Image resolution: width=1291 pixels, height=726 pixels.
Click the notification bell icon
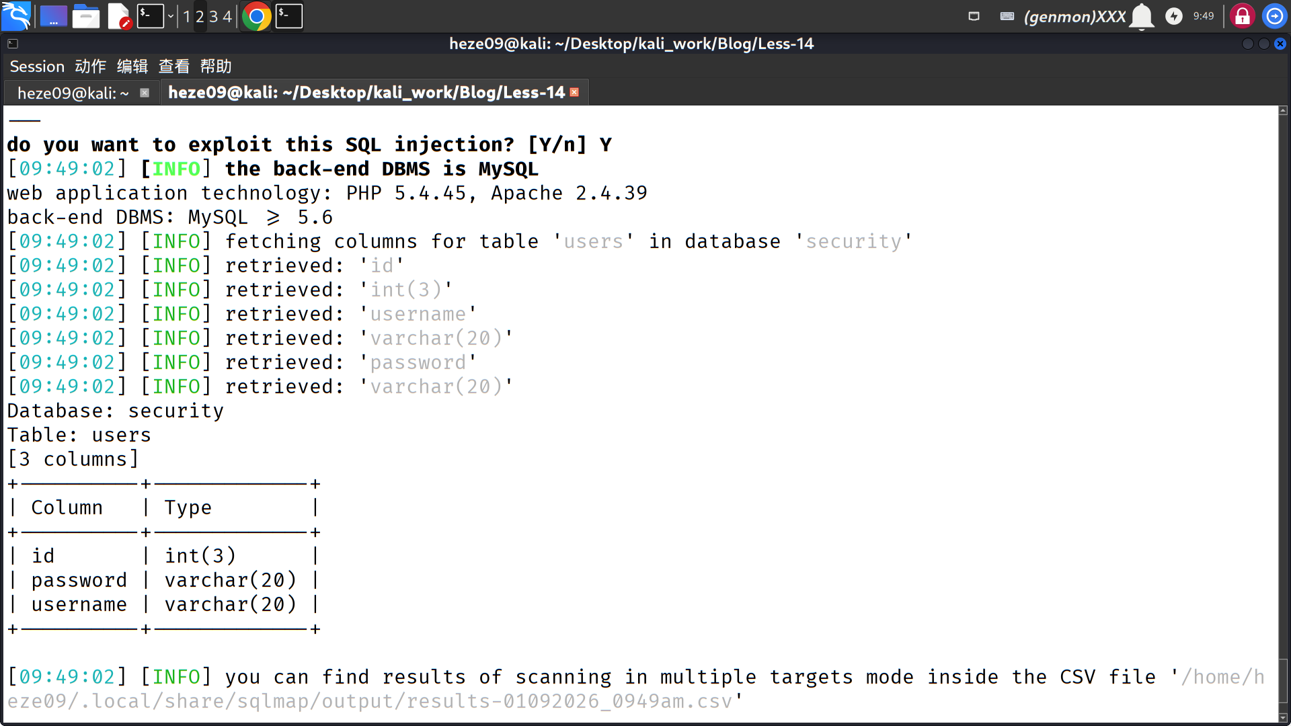pyautogui.click(x=1142, y=16)
